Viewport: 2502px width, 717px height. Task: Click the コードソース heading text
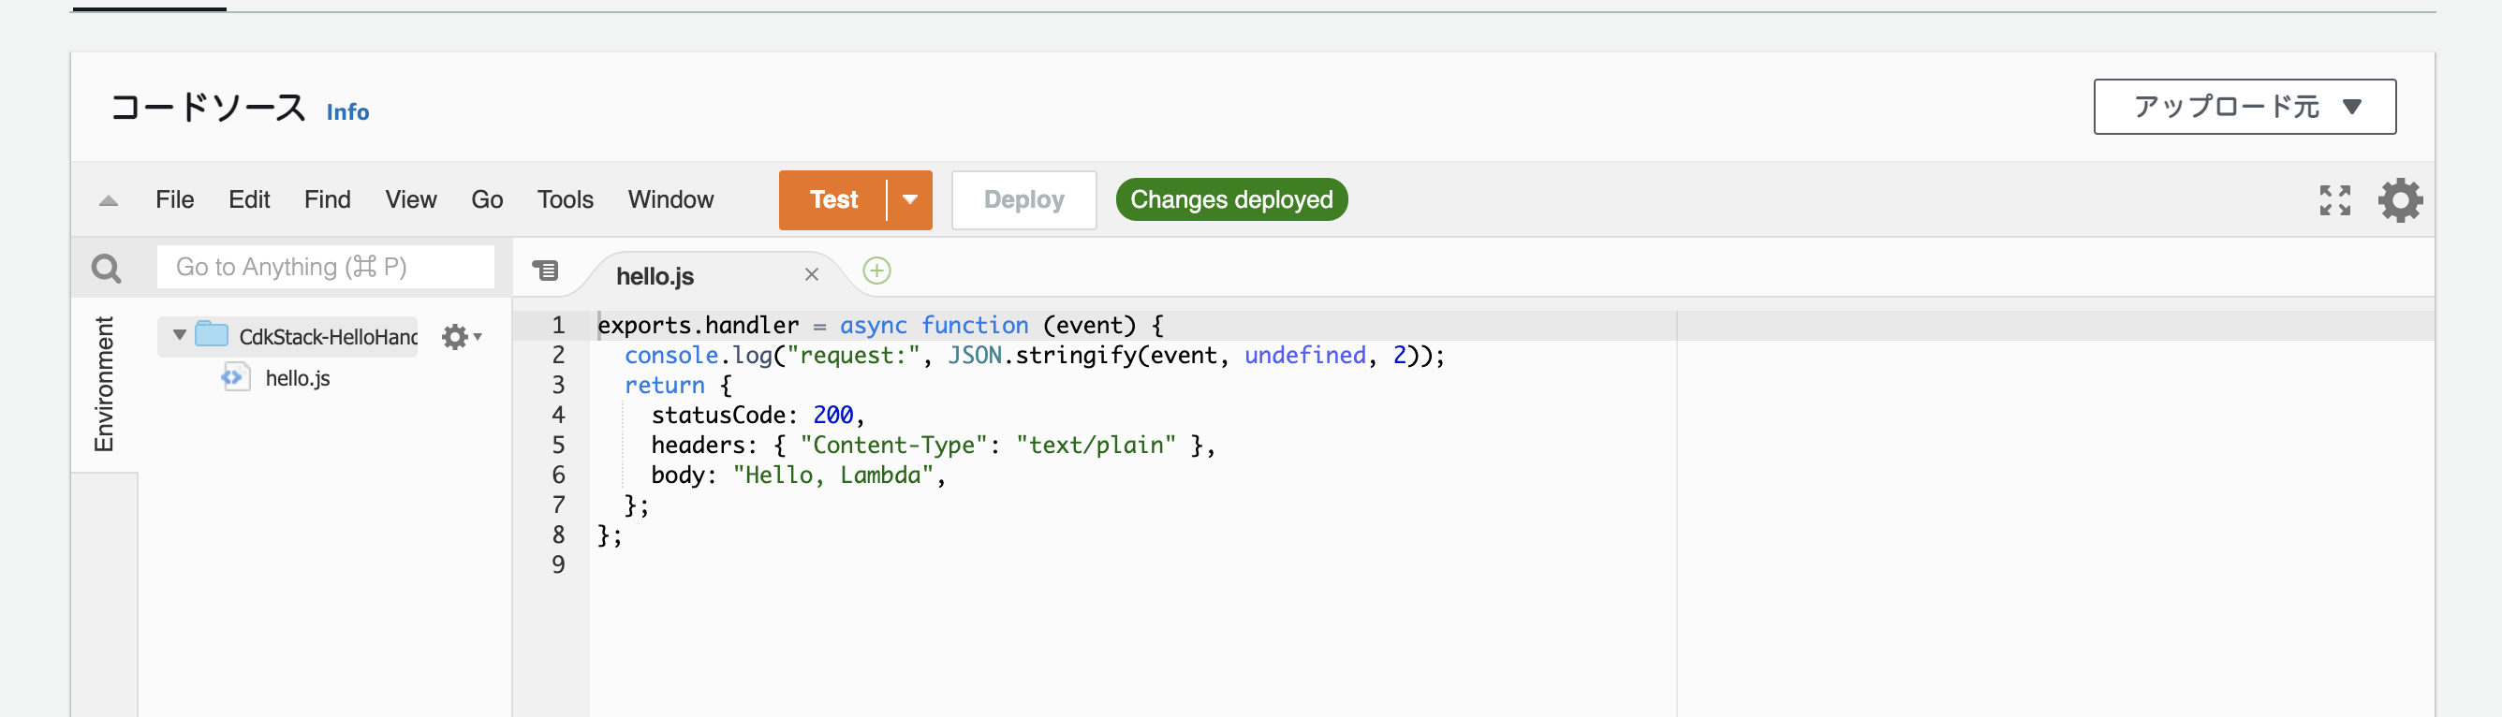coord(209,107)
